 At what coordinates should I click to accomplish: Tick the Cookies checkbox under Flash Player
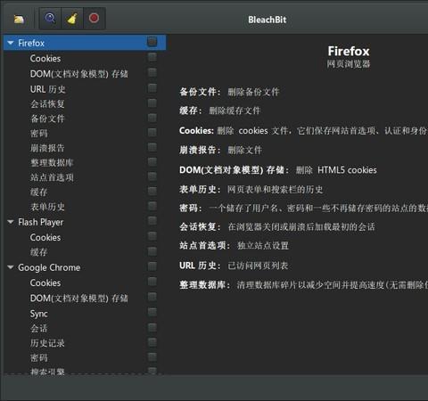click(x=152, y=236)
